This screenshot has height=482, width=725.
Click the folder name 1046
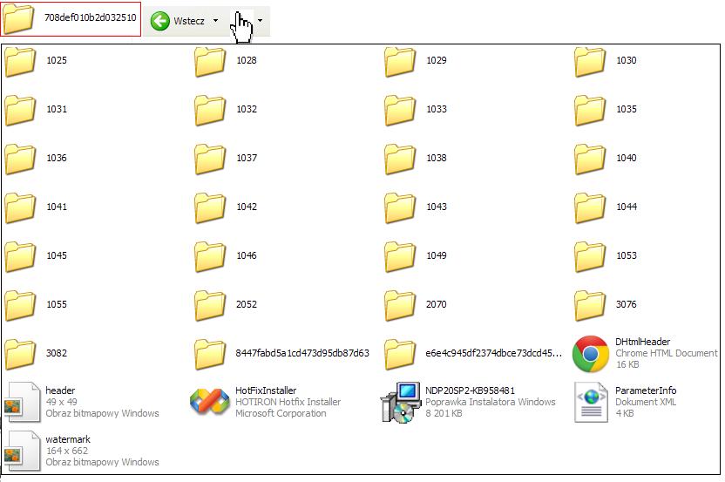pyautogui.click(x=247, y=255)
